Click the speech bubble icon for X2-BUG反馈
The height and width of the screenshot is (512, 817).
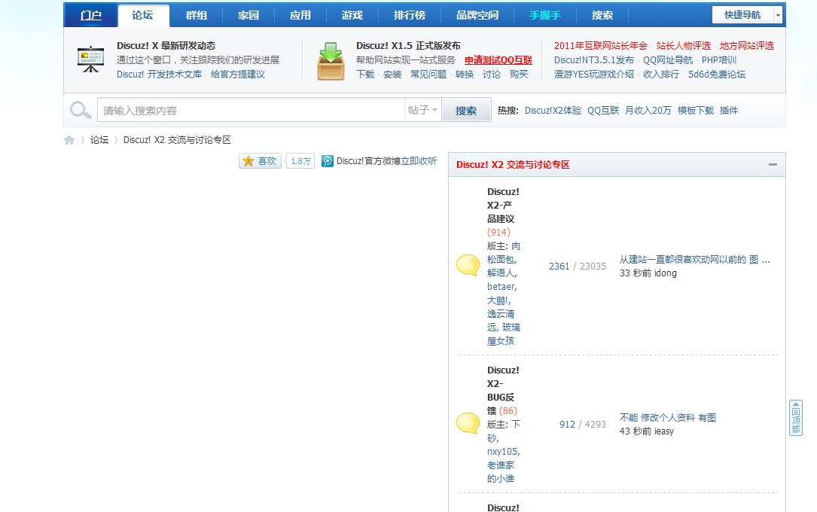468,423
